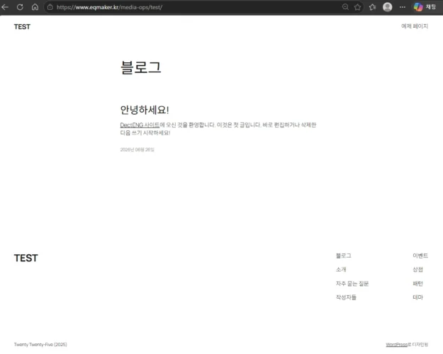Open the footer 소개 link
Screen dimensions: 443x354
[341, 270]
